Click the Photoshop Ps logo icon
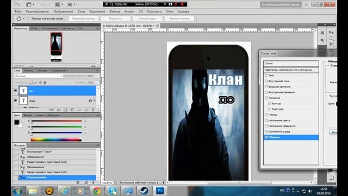Image resolution: width=348 pixels, height=196 pixels. 17,4
